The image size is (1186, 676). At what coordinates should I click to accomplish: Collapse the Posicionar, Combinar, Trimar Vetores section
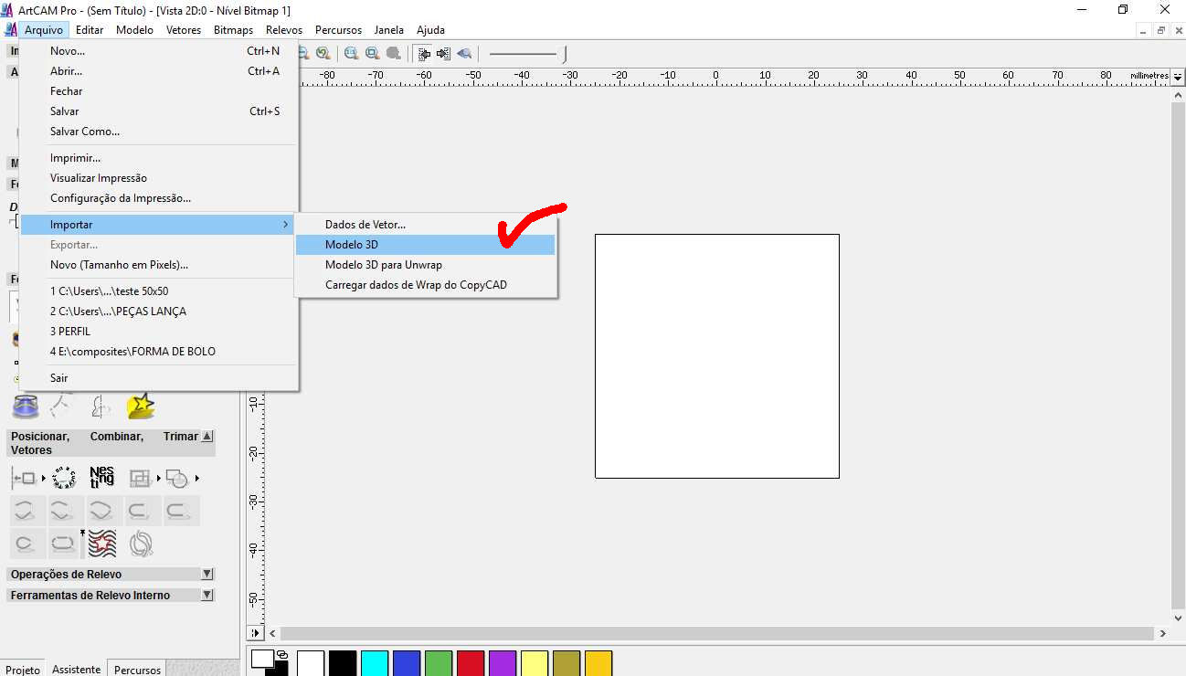207,437
